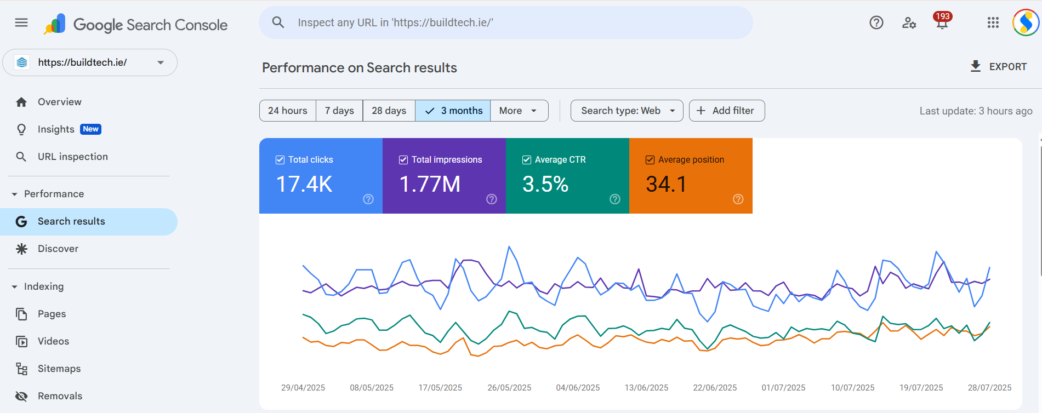Select the 28 days date range

(389, 111)
